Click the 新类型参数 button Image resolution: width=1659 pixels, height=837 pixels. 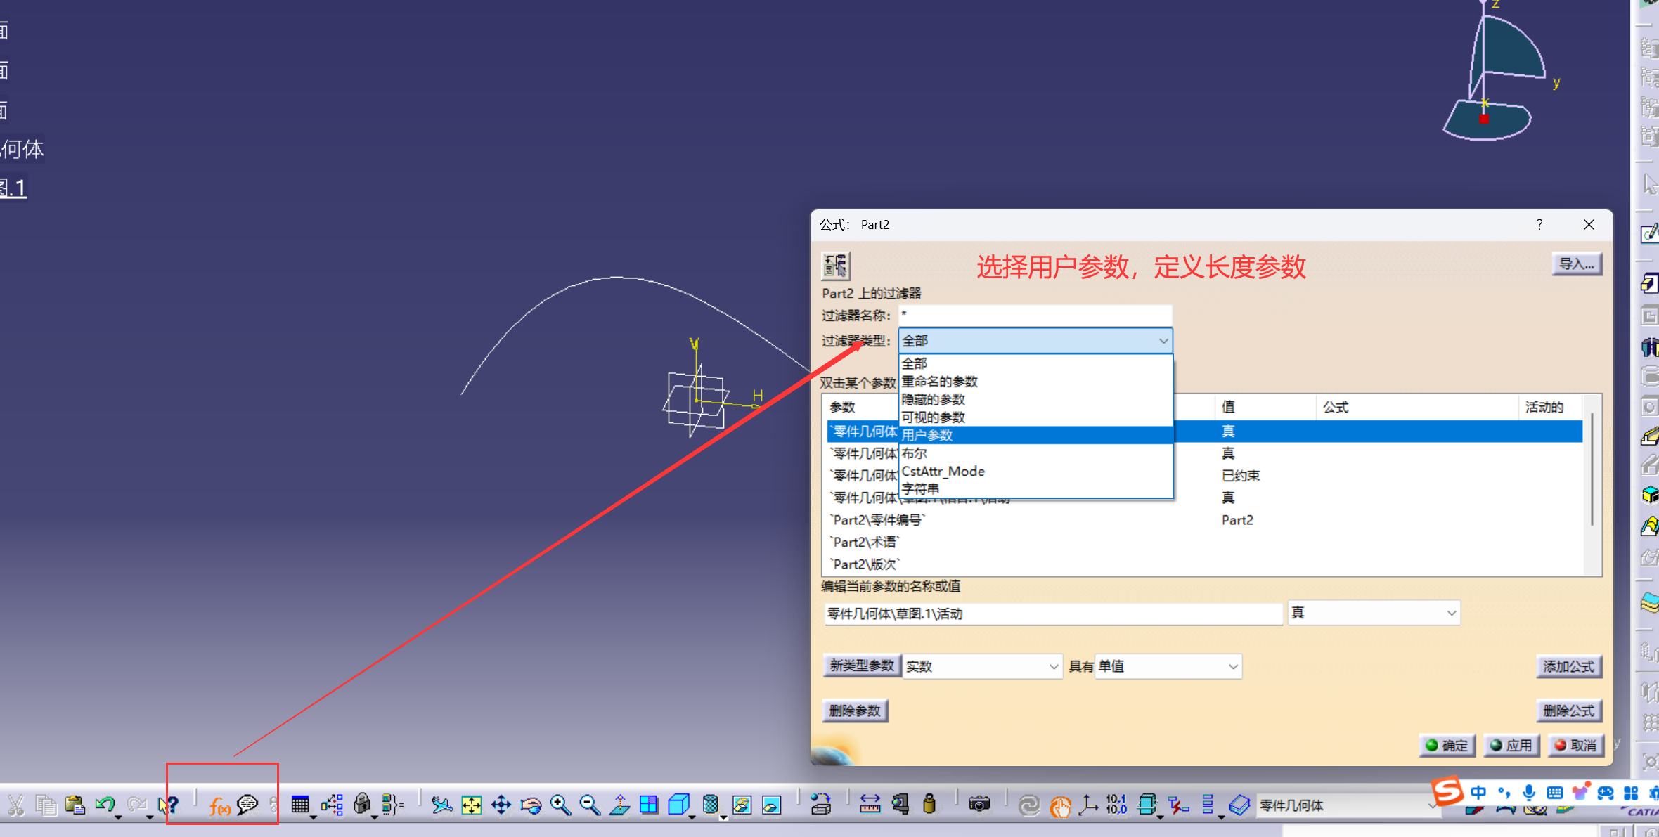[x=861, y=666]
